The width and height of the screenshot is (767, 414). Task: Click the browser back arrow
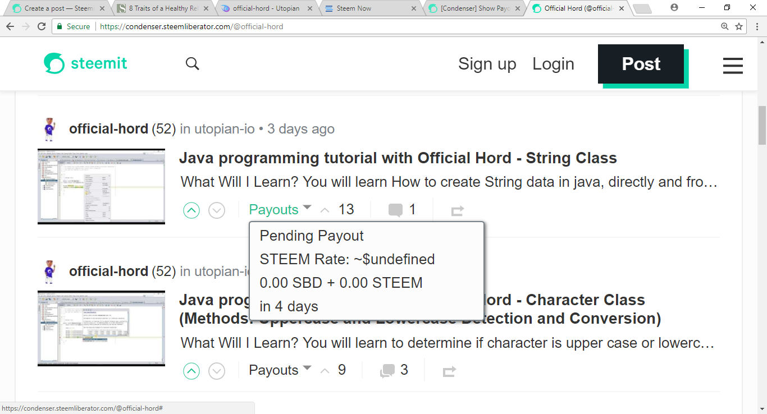pos(10,26)
